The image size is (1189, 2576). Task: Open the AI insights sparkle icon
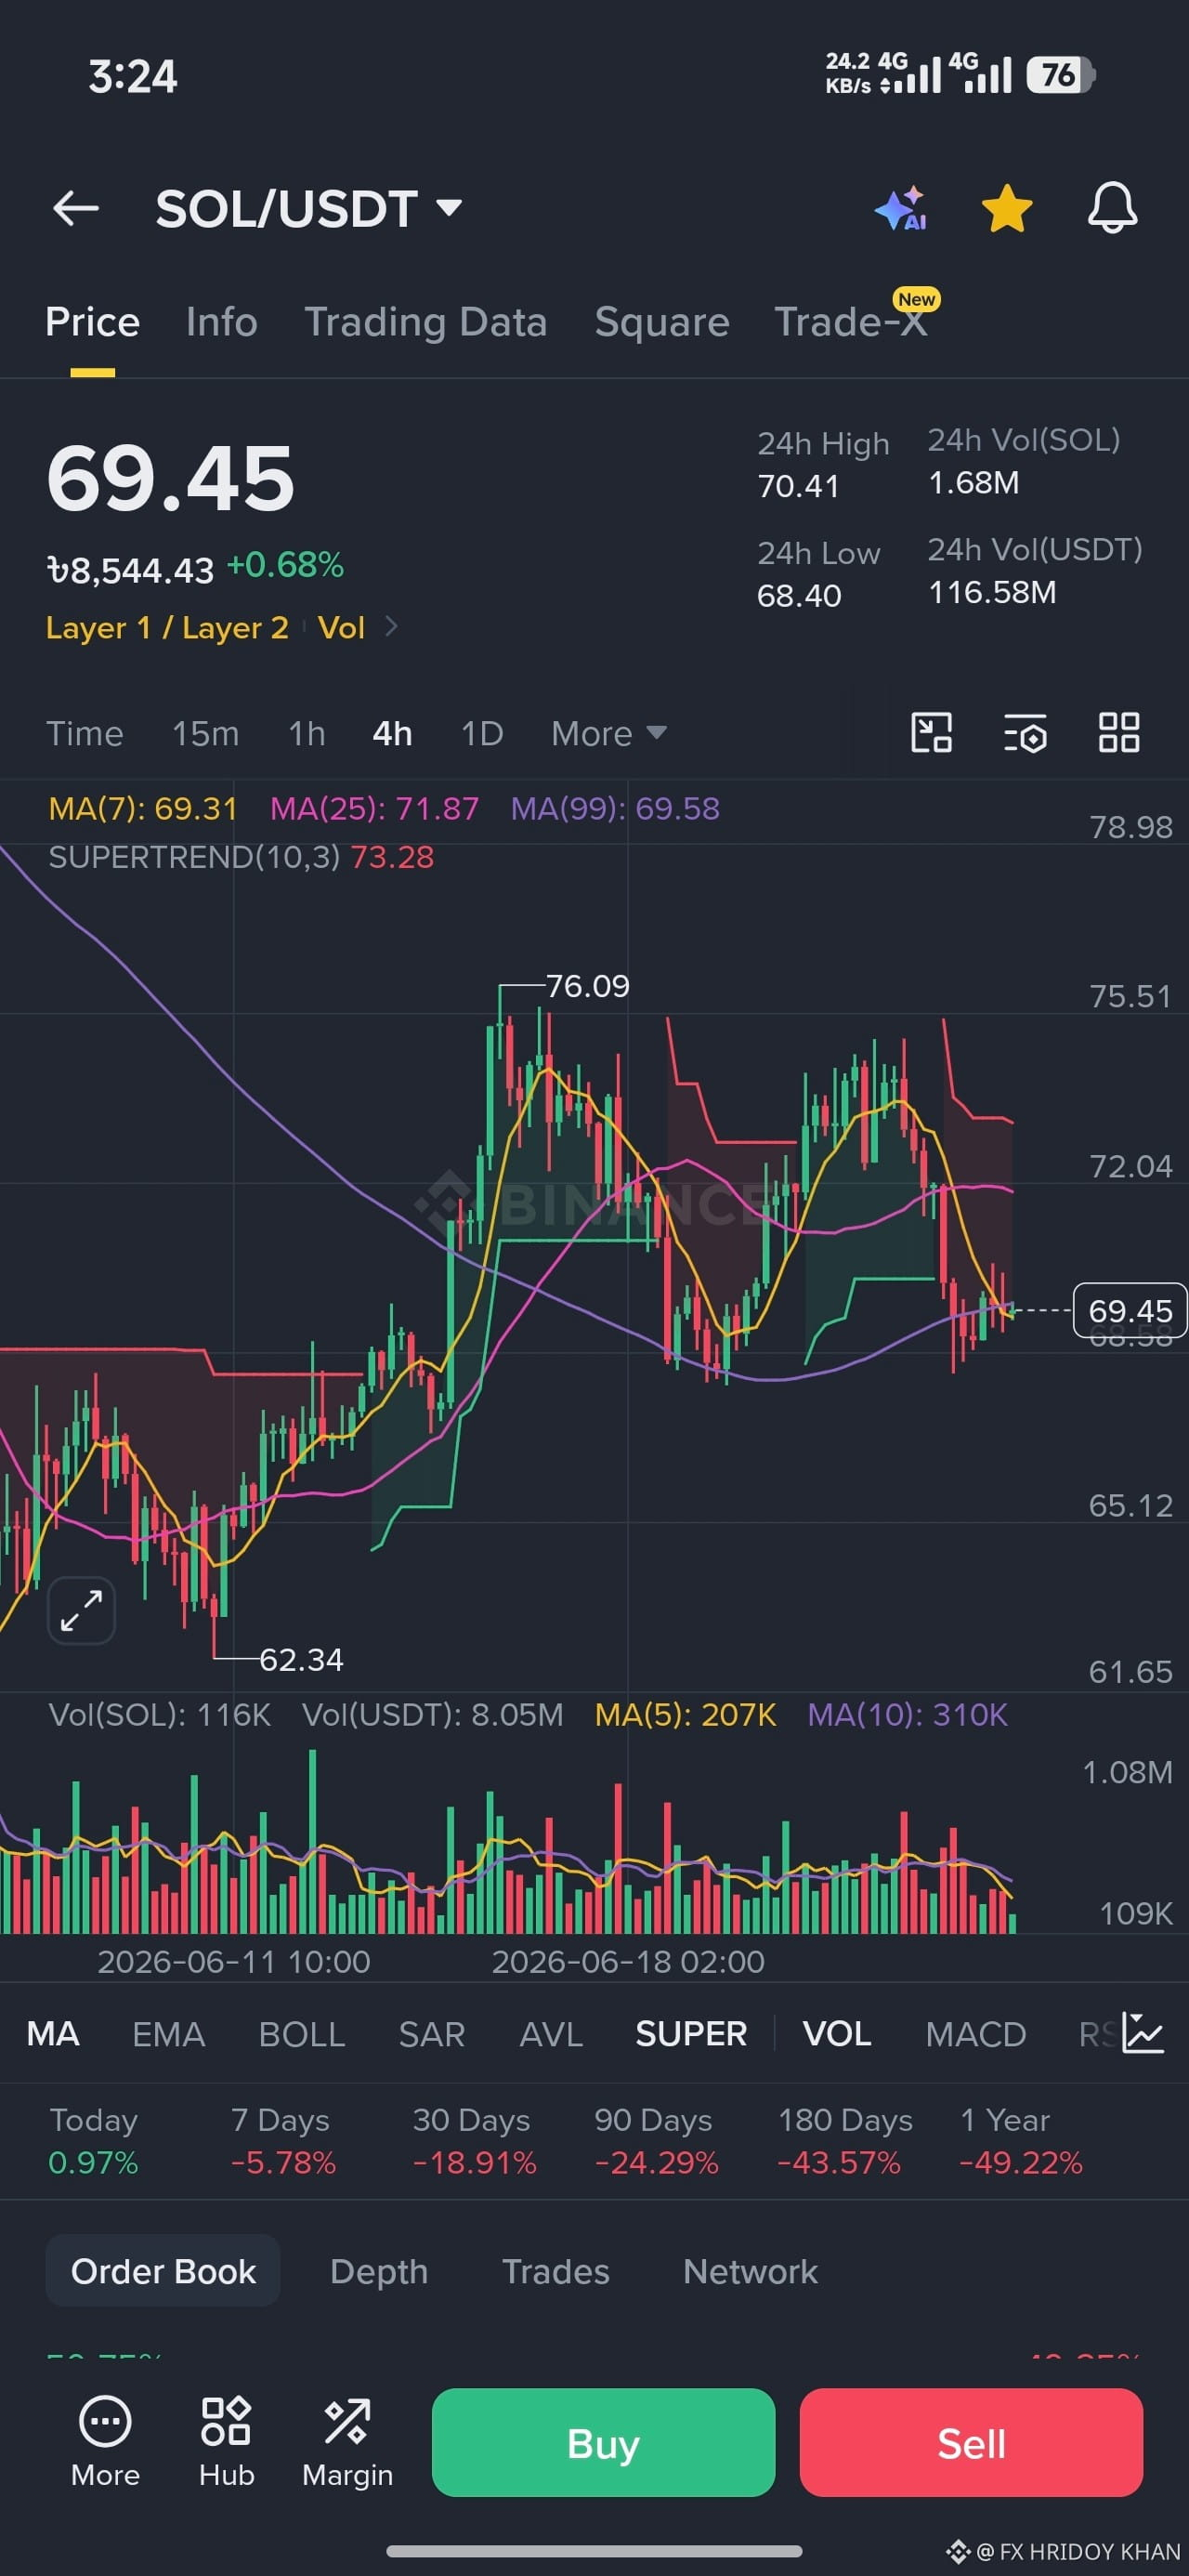(x=901, y=208)
